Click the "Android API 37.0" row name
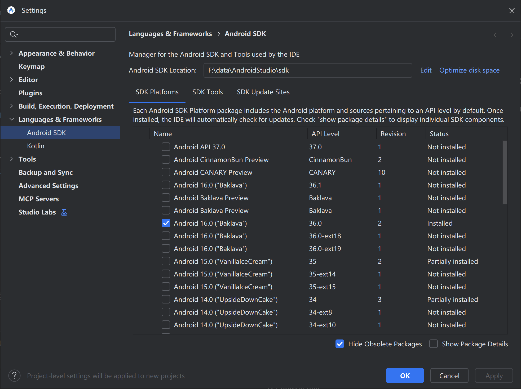This screenshot has width=521, height=389. [199, 147]
